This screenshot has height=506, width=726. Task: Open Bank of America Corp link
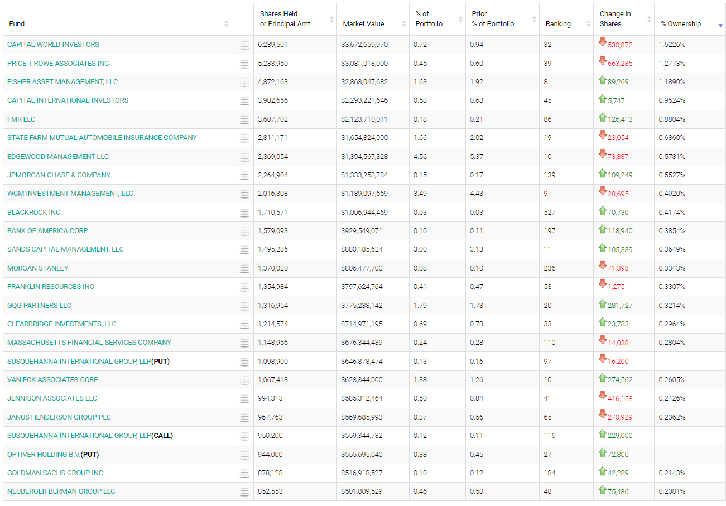pos(47,231)
